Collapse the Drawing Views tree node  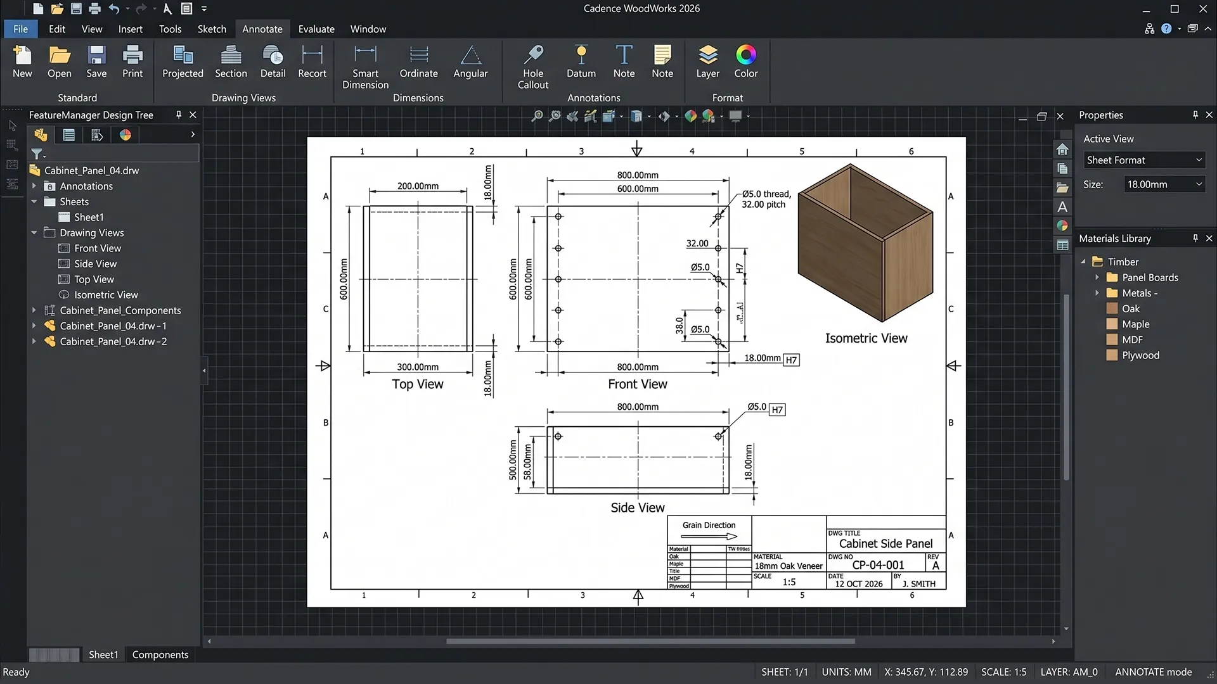[x=34, y=232]
